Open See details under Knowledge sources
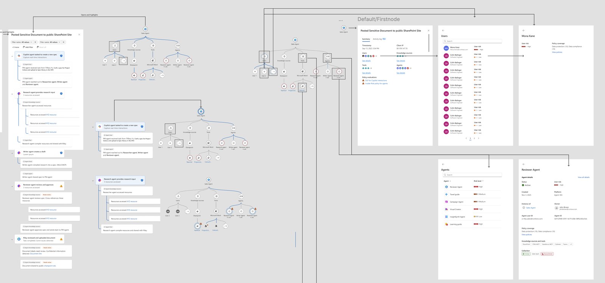 tap(401, 60)
